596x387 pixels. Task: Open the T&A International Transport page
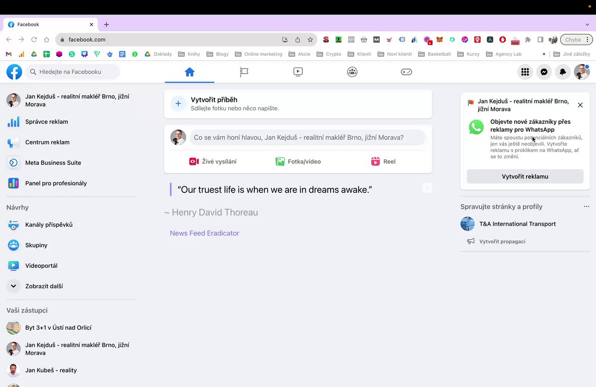pyautogui.click(x=525, y=224)
